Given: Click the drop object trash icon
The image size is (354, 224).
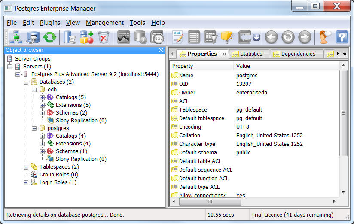Looking at the screenshot, I should (104, 37).
